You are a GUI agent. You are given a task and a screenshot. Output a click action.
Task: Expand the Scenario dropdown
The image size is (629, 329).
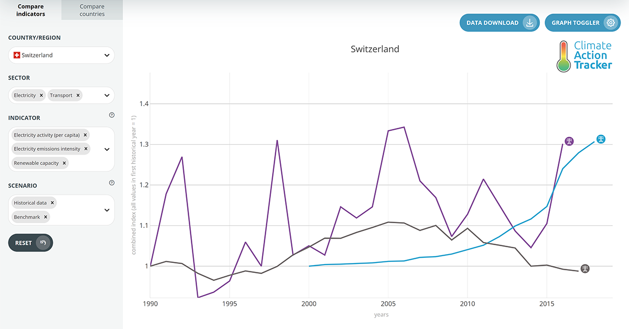(x=106, y=210)
